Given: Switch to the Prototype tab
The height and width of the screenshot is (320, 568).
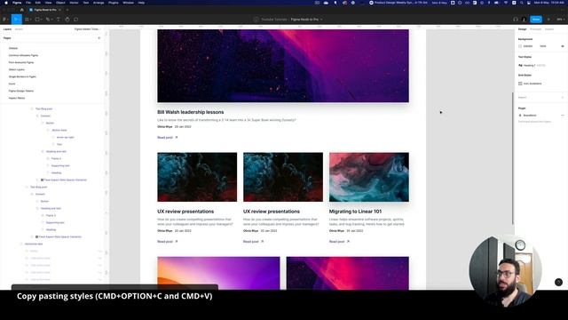Looking at the screenshot, I should tap(535, 29).
